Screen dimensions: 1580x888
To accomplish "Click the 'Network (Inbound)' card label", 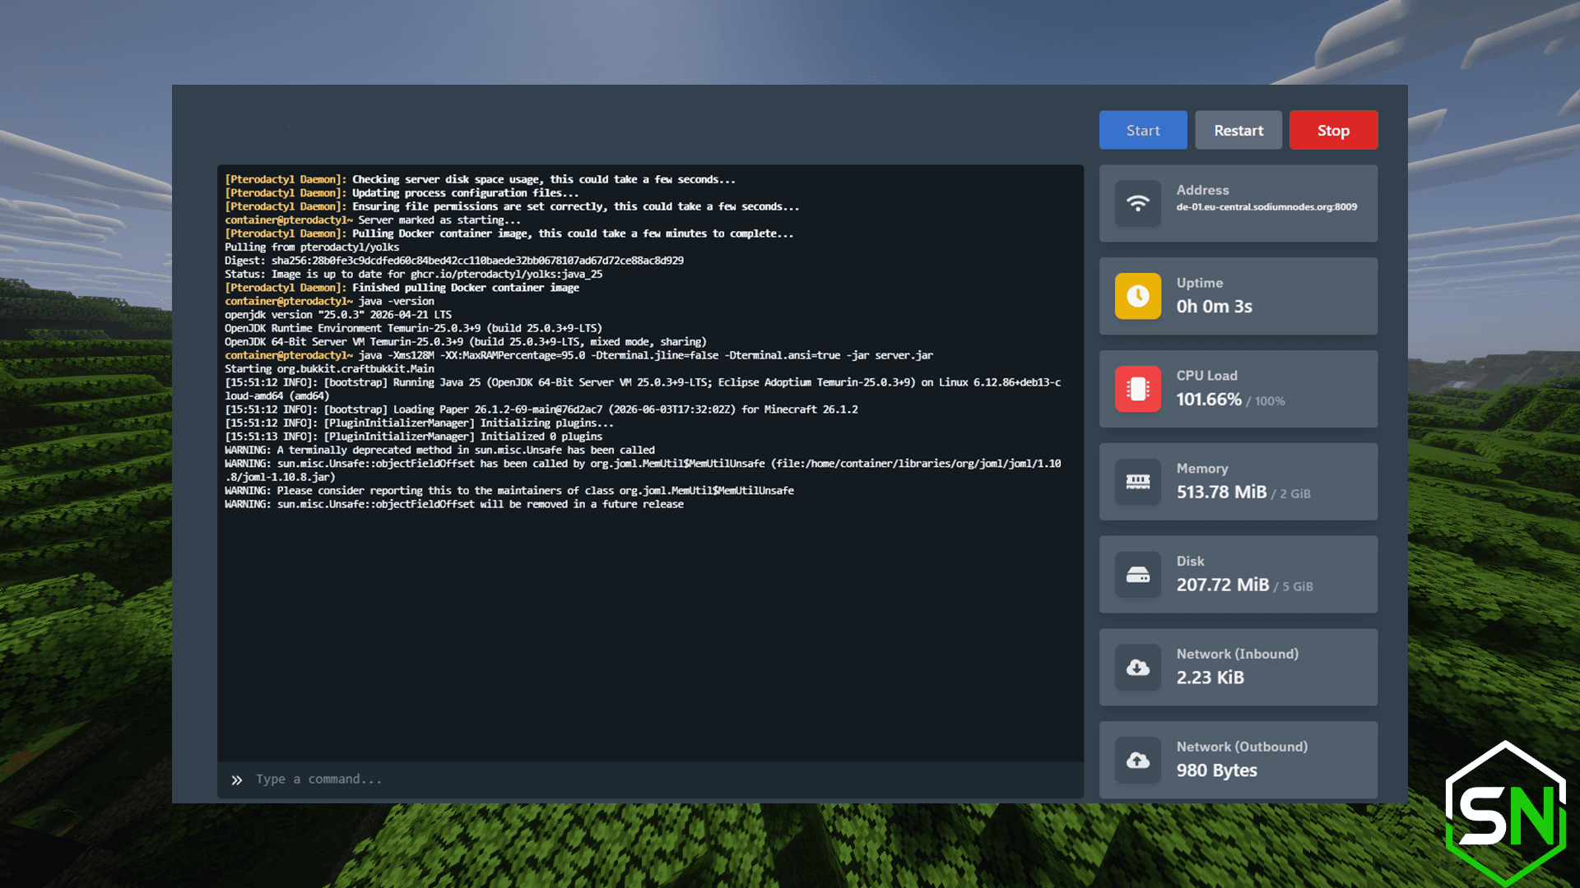I will pos(1237,654).
